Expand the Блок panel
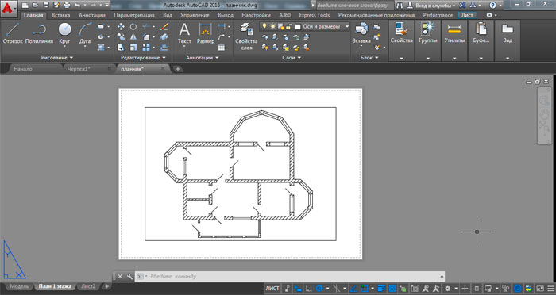 click(x=369, y=57)
